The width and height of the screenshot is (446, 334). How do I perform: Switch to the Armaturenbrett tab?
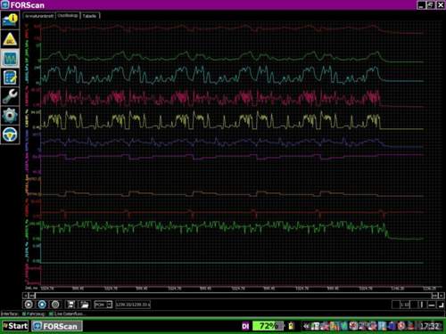tap(39, 16)
